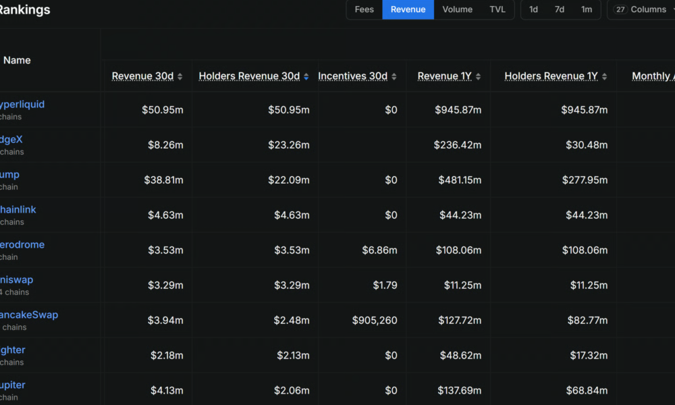The image size is (675, 405).
Task: Open the Jupiter protocol link
Action: (x=12, y=385)
